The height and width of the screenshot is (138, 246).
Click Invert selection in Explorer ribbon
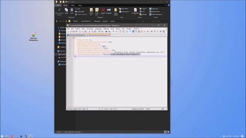[155, 15]
